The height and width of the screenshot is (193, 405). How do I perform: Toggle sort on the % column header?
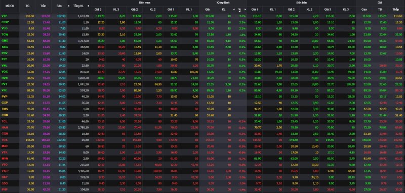[239, 10]
